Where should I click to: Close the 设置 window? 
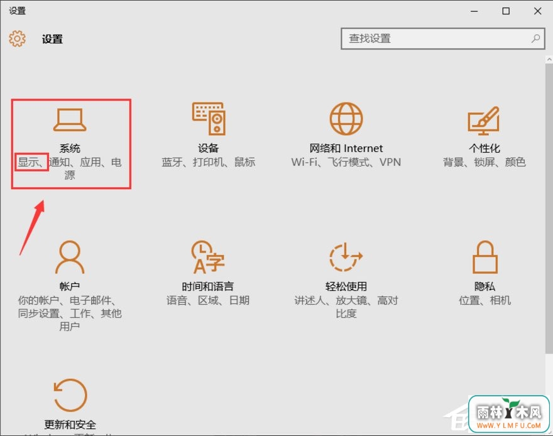(537, 11)
